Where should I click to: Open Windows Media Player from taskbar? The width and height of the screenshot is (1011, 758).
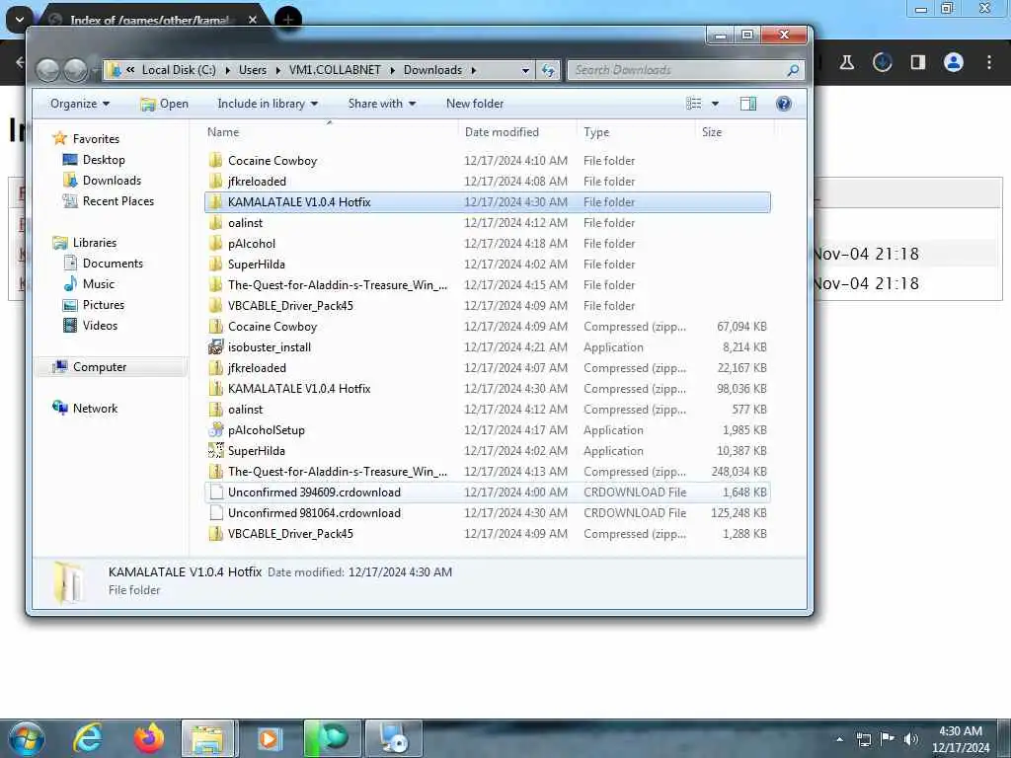[269, 738]
